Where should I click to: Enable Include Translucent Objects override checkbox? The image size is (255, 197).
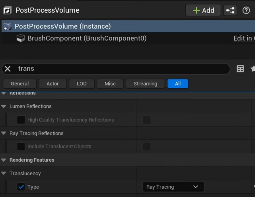tap(21, 147)
